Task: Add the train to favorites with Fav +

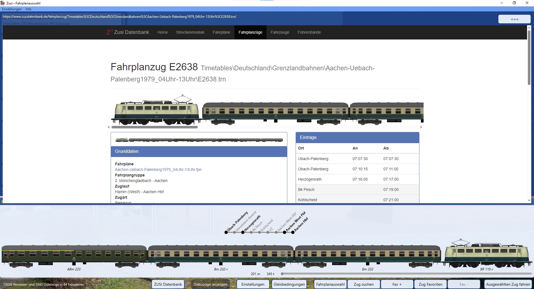Action: click(397, 284)
